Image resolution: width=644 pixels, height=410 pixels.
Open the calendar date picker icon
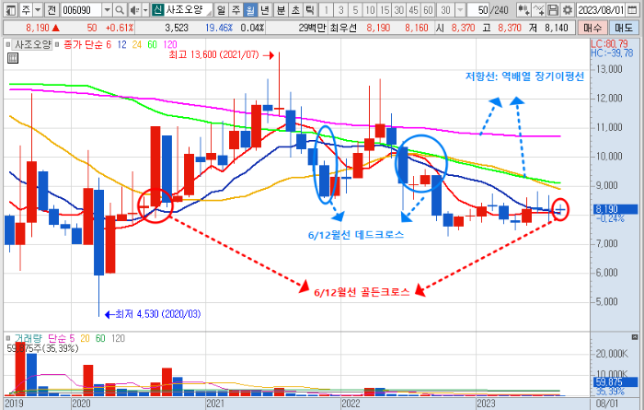pos(633,9)
